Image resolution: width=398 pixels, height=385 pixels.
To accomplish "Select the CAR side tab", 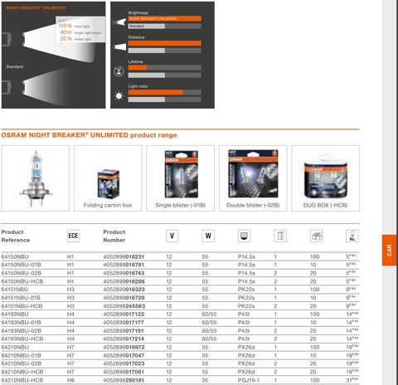I will click(389, 250).
